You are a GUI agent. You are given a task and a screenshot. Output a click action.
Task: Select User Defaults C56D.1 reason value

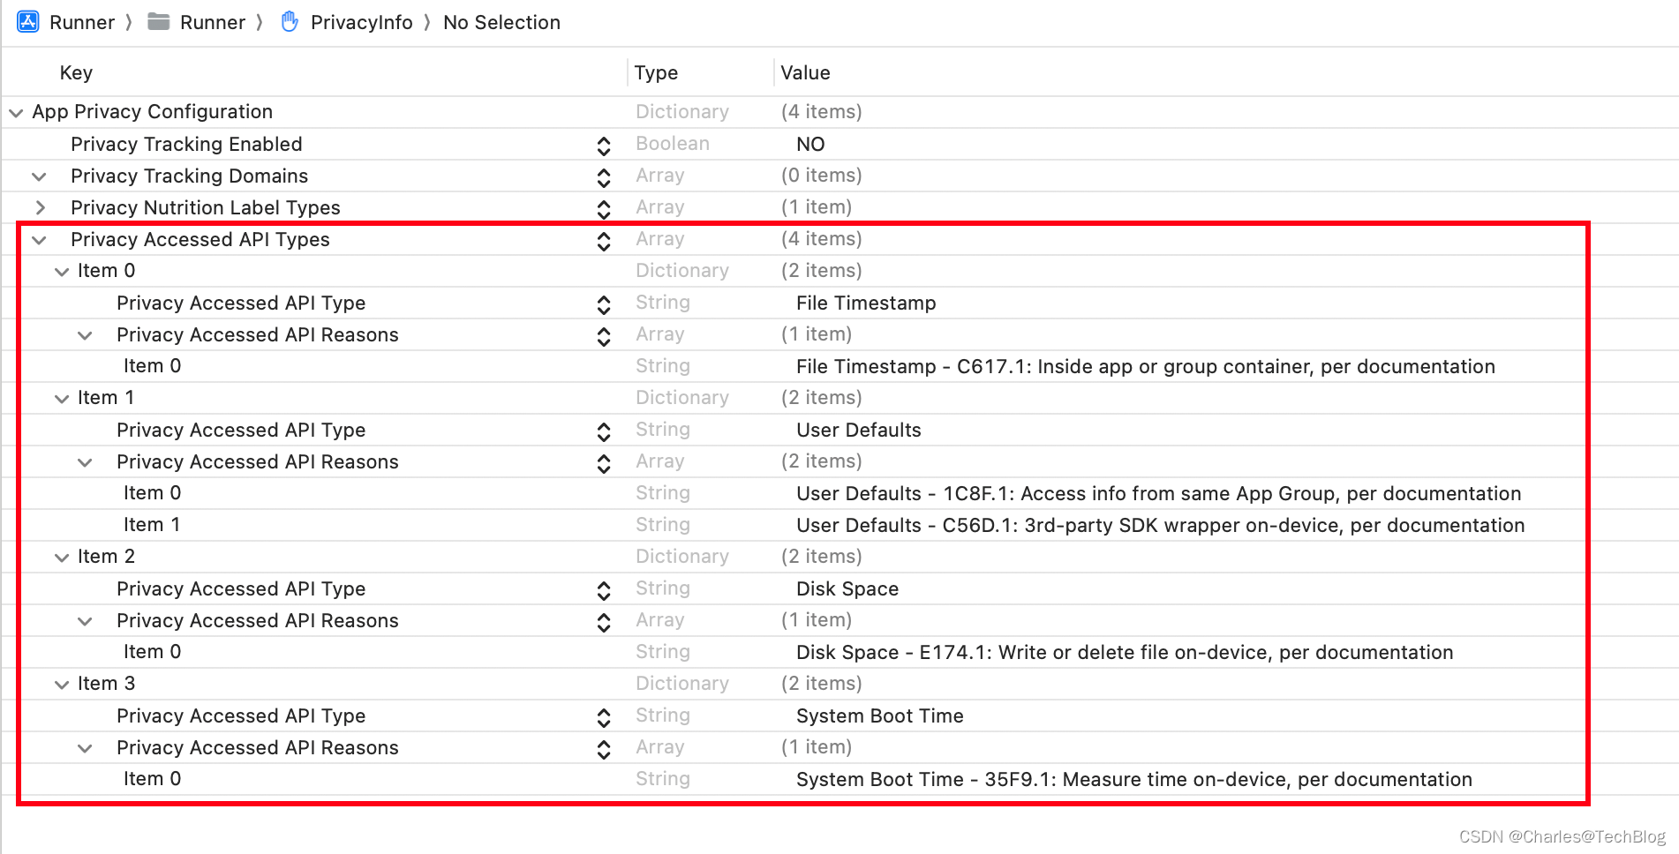[1161, 525]
